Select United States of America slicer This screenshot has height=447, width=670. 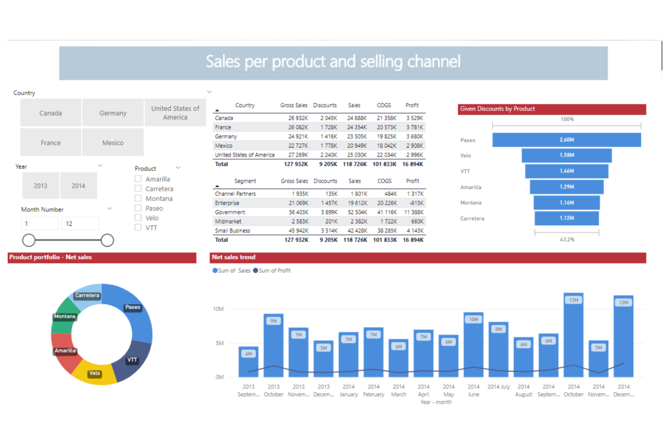175,112
